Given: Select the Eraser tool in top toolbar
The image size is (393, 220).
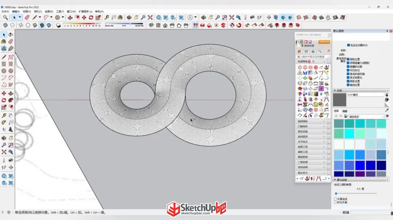Looking at the screenshot, I should [x=27, y=17].
